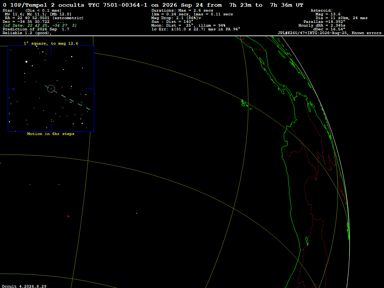Screen dimensions: 384x288
Task: Click the small red circle marker on map
Action: [x=68, y=216]
